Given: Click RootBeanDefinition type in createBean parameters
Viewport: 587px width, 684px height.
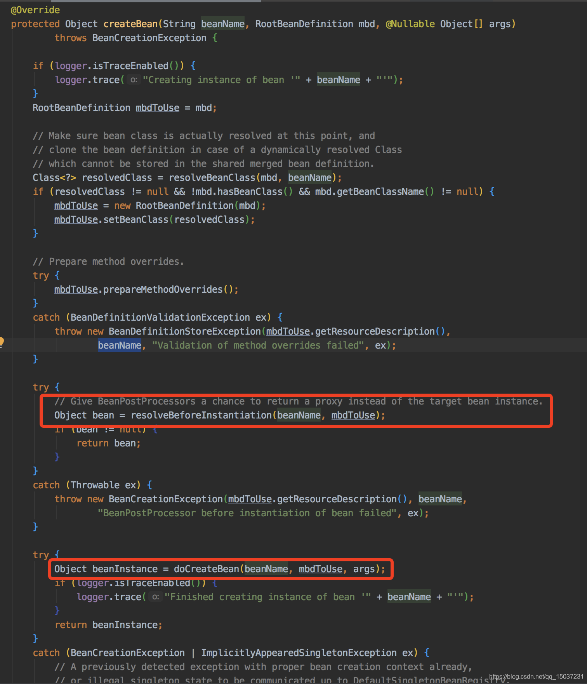Looking at the screenshot, I should tap(304, 24).
